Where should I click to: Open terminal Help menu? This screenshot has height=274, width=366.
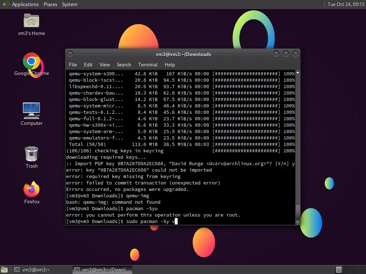tap(170, 65)
